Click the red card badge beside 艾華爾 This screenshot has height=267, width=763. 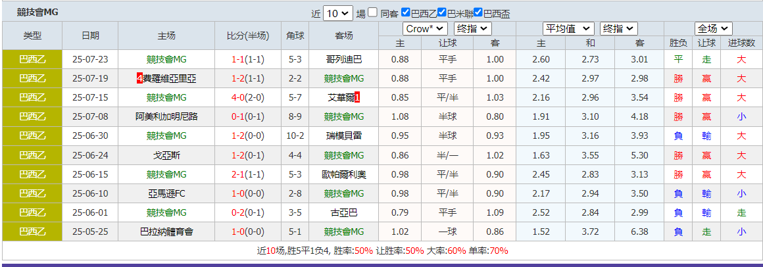point(357,97)
